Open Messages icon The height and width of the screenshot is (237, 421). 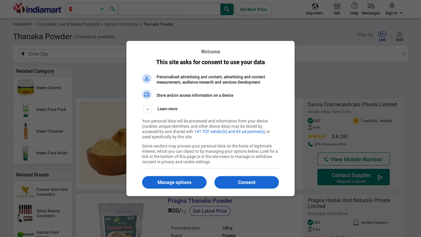[371, 6]
